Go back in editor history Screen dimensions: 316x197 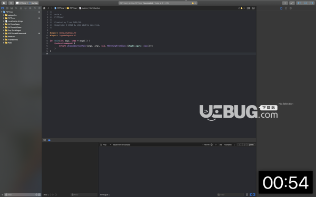click(48, 8)
